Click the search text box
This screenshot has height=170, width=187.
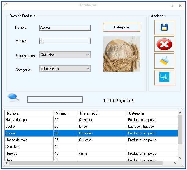pyautogui.click(x=55, y=100)
